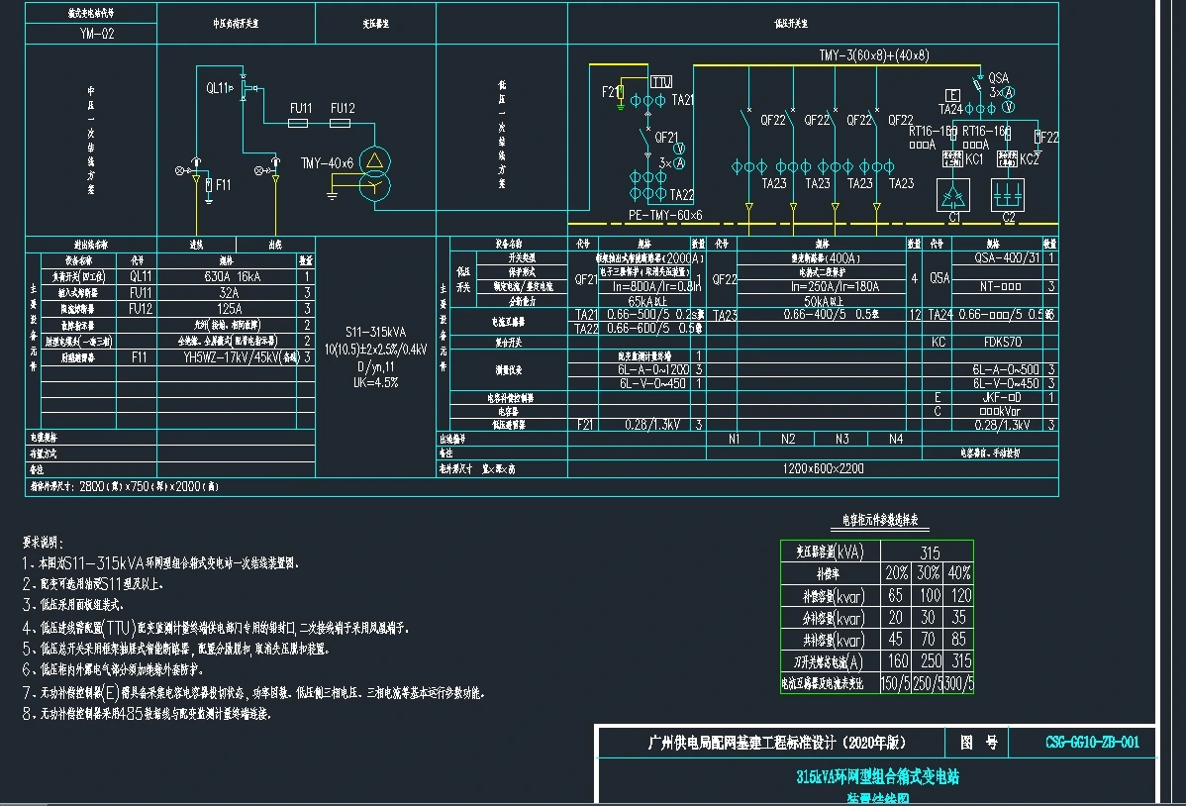The height and width of the screenshot is (806, 1186).
Task: Select the F11 surge arrester symbol
Action: click(x=209, y=185)
